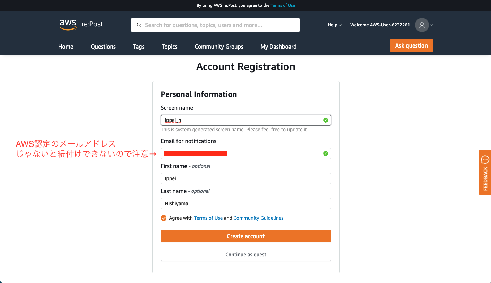The width and height of the screenshot is (491, 283).
Task: Go to the Tags nav item
Action: coord(139,47)
